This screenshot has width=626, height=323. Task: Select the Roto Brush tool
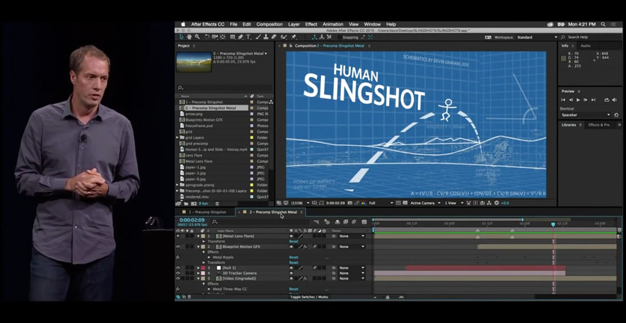click(x=283, y=37)
